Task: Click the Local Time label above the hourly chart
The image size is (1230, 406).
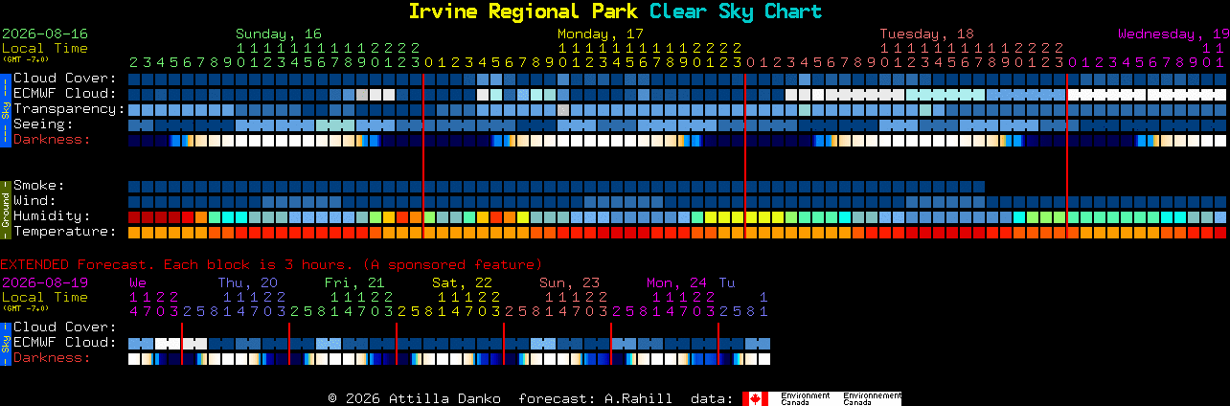Action: click(x=45, y=48)
